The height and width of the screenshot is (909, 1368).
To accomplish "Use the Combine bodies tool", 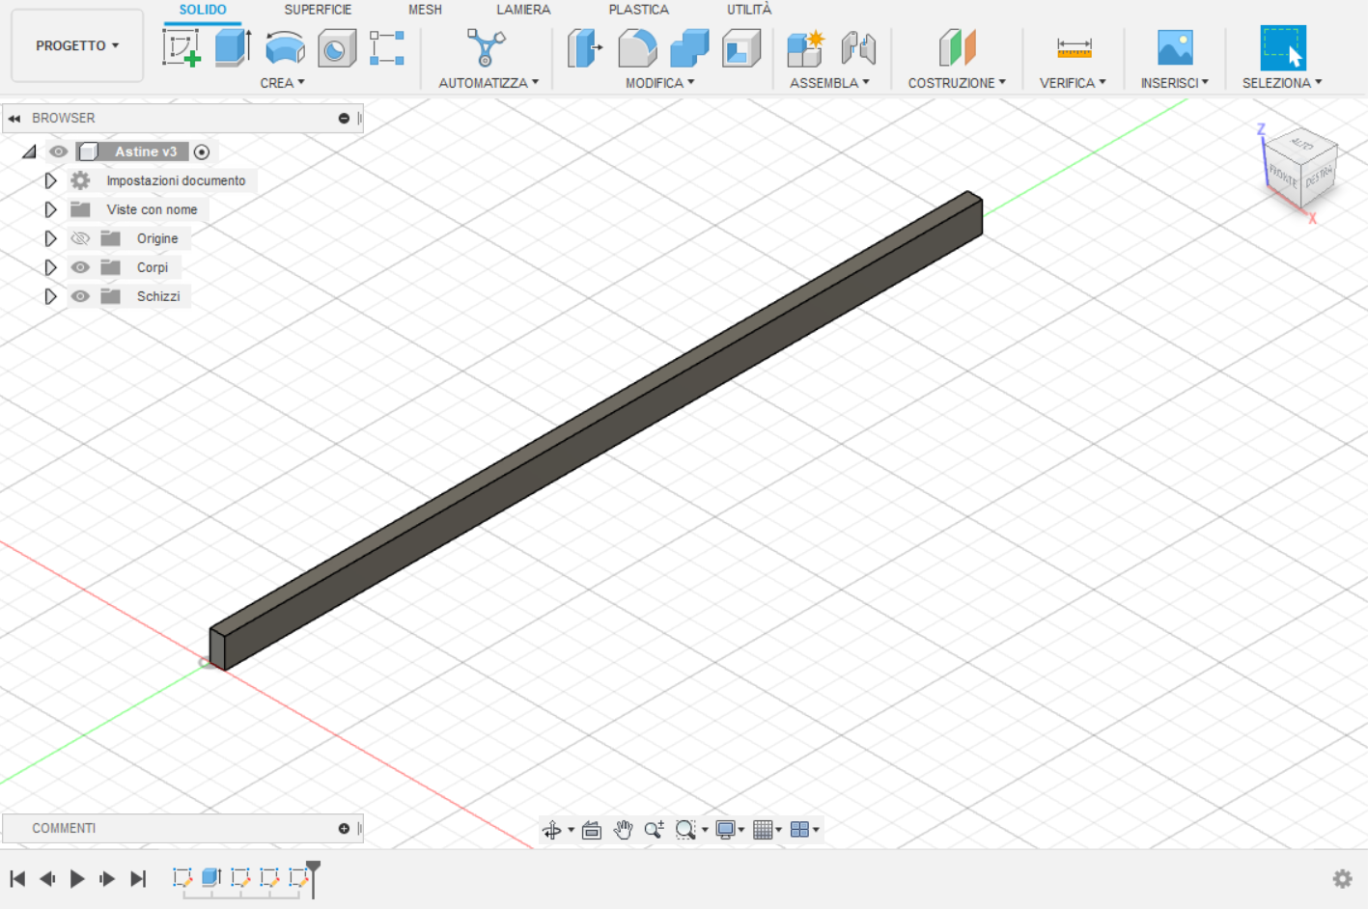I will point(689,47).
